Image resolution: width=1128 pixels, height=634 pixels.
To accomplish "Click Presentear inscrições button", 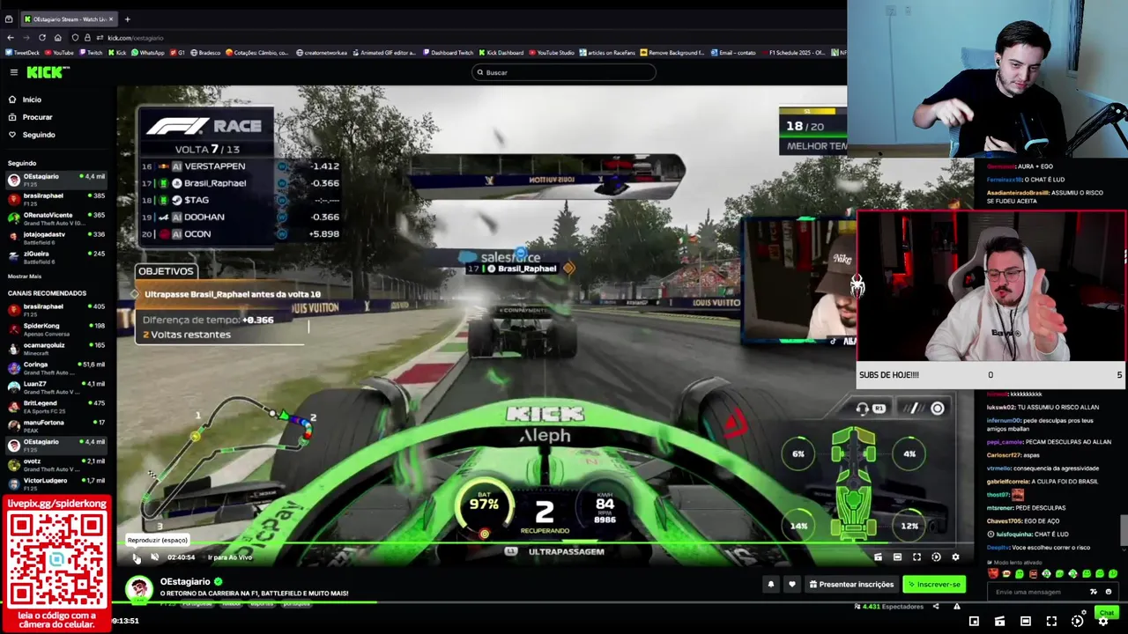I will click(851, 584).
